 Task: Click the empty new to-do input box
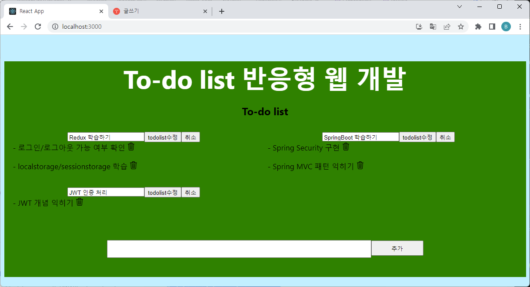tap(239, 249)
